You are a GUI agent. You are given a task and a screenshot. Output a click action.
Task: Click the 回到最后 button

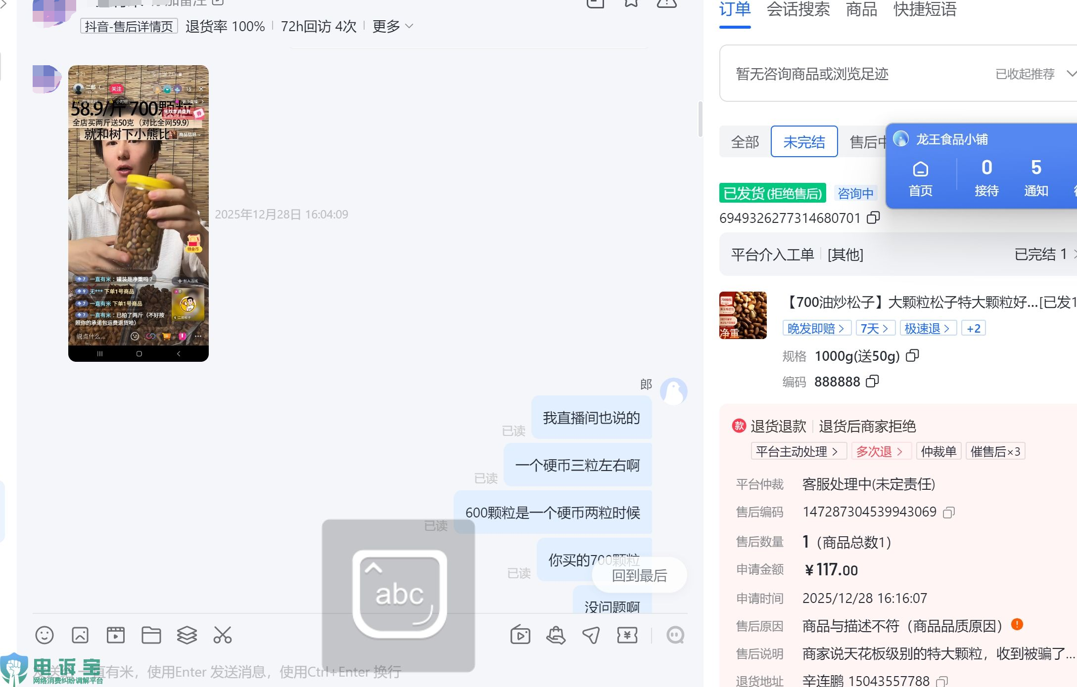coord(639,575)
